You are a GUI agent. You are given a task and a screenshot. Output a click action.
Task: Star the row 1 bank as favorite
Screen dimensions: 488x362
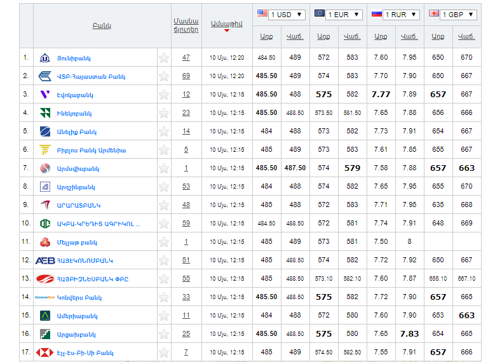(x=164, y=58)
